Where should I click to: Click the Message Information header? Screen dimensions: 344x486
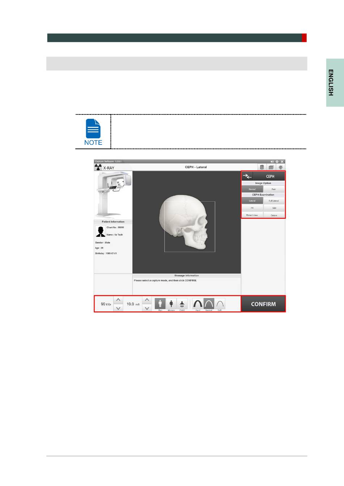click(186, 276)
